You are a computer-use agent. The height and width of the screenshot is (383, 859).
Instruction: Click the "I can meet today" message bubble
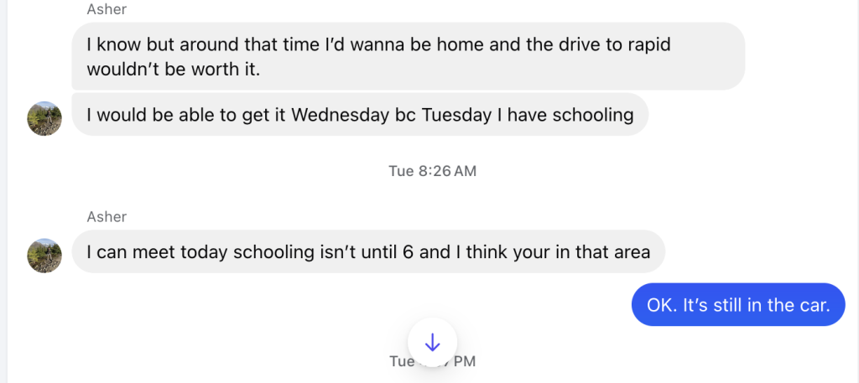click(368, 251)
